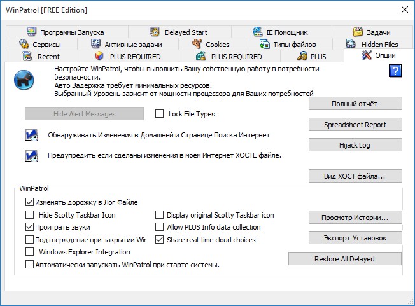The image size is (415, 306).
Task: Disable Проиграть звуки checkbox
Action: point(29,227)
